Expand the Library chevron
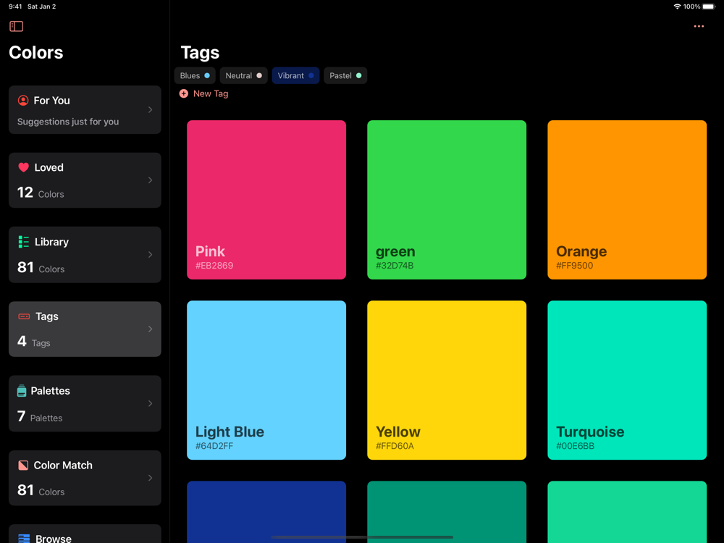The width and height of the screenshot is (724, 543). pos(150,254)
